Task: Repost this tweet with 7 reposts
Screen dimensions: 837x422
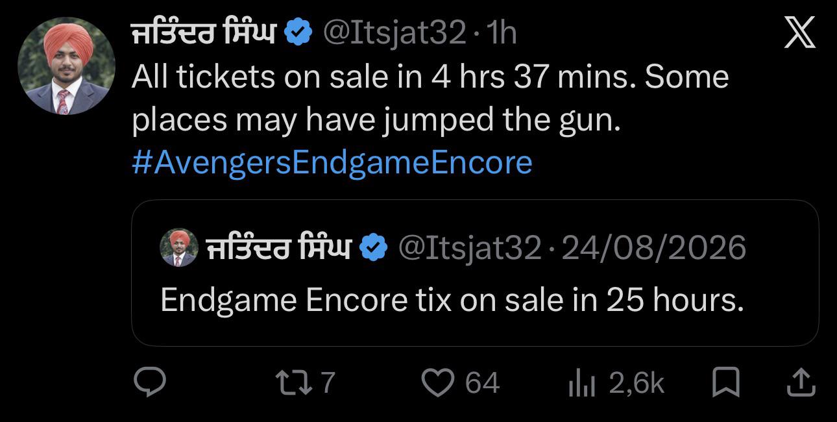Action: (x=305, y=382)
